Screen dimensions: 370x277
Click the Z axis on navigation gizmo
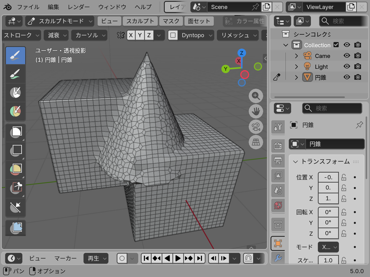[x=242, y=53]
